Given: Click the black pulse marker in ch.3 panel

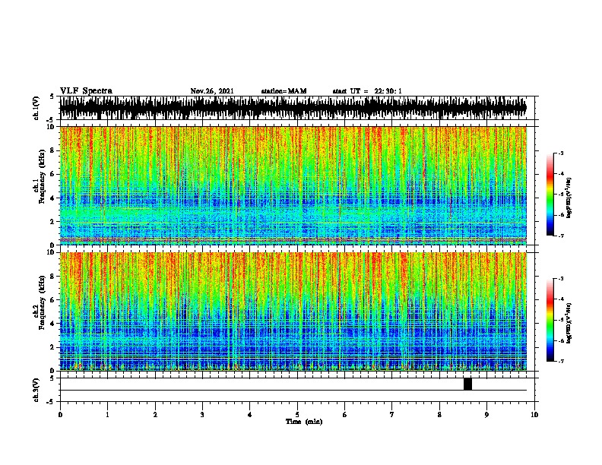Looking at the screenshot, I should (467, 384).
